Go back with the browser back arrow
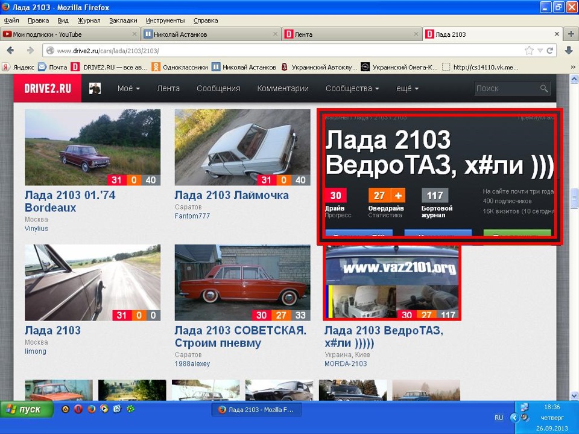Image resolution: width=579 pixels, height=434 pixels. pos(10,51)
